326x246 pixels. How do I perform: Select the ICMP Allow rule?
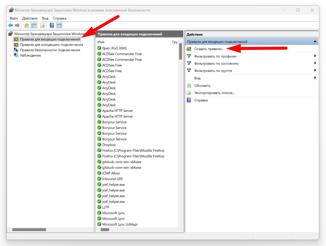tap(111, 173)
